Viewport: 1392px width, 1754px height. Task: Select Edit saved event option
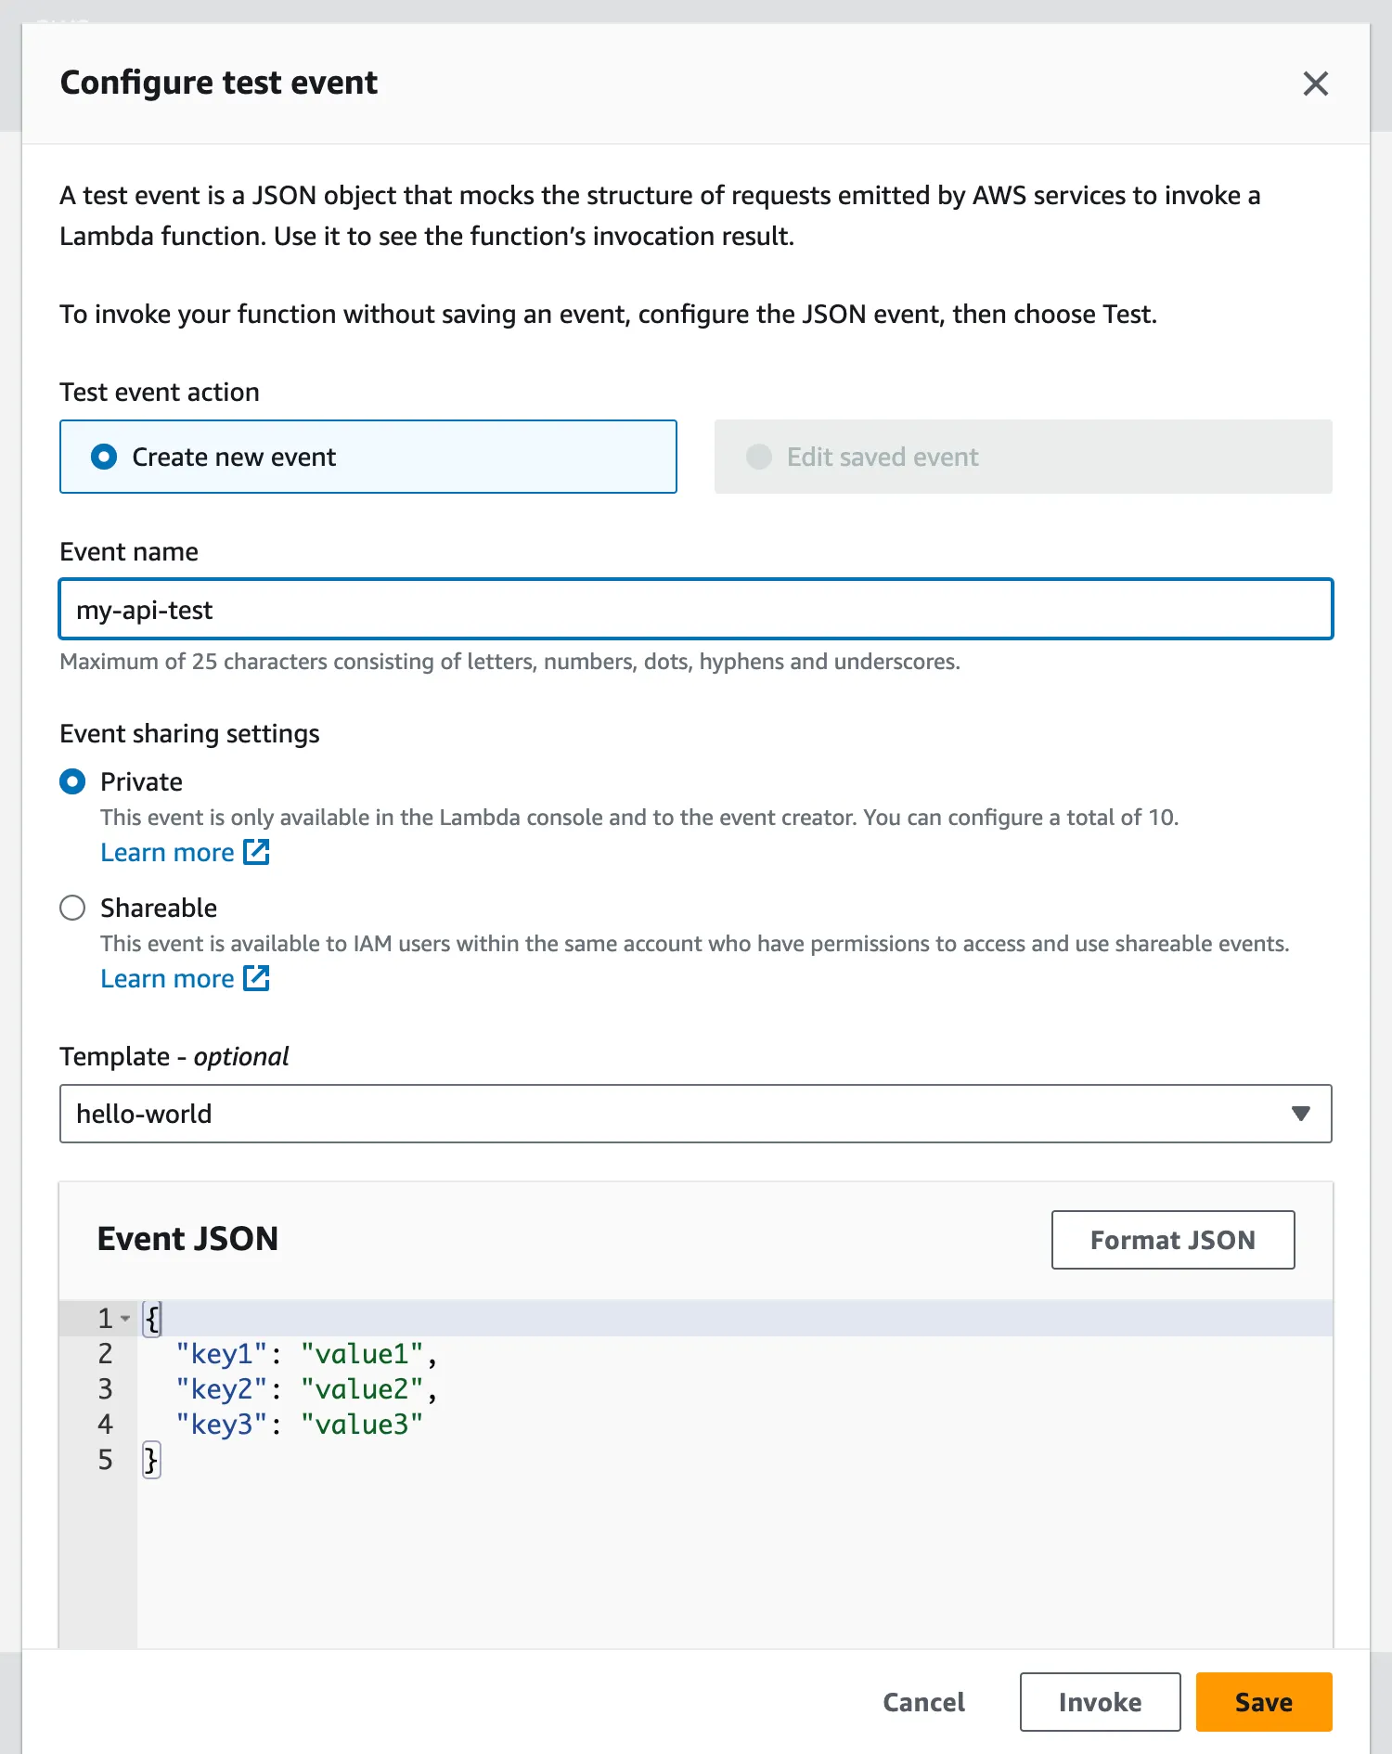click(759, 457)
